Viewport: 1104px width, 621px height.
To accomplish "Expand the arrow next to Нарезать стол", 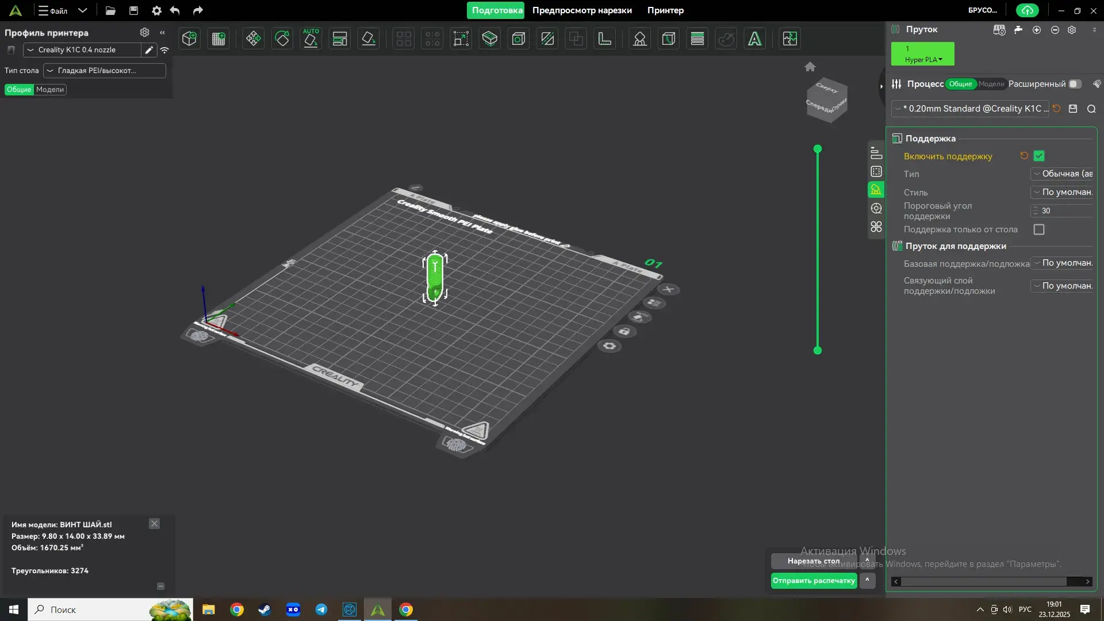I will (867, 561).
